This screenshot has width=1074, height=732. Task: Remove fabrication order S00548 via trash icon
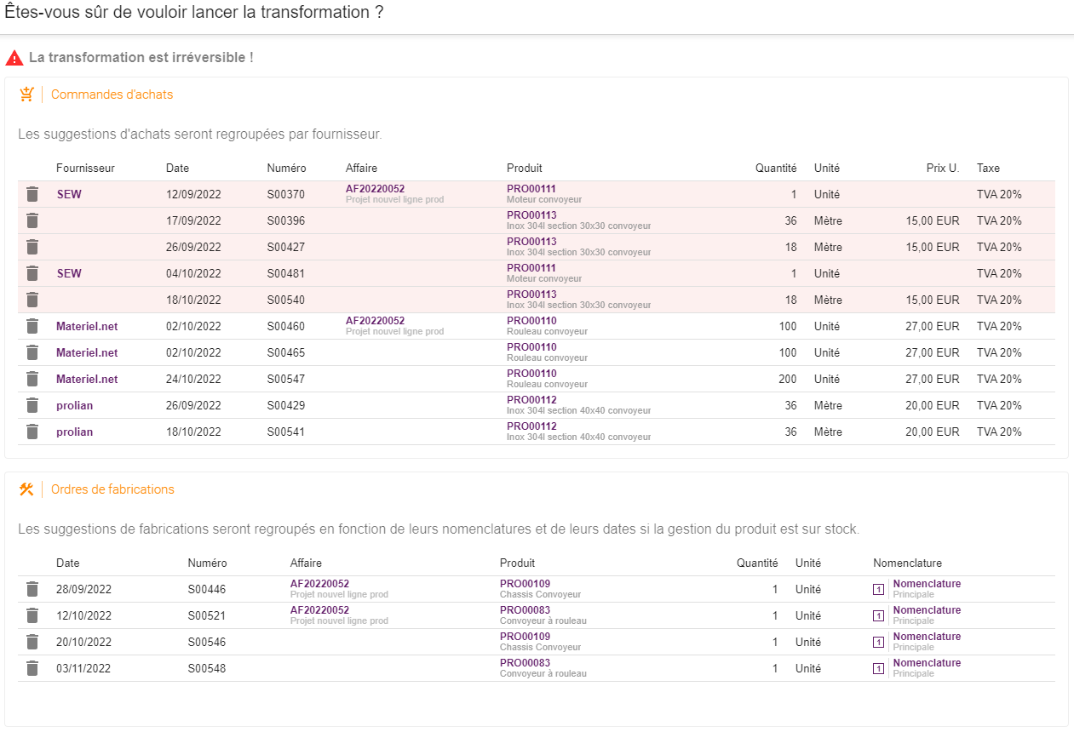(x=32, y=668)
